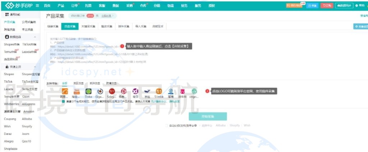Image resolution: width=368 pixels, height=152 pixels.
Task: Click the 数据同步 button in header
Action: tap(344, 5)
